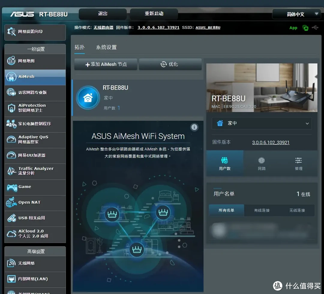Click the 用户名单 heading
Viewport: 324px width, 294px height.
click(224, 194)
